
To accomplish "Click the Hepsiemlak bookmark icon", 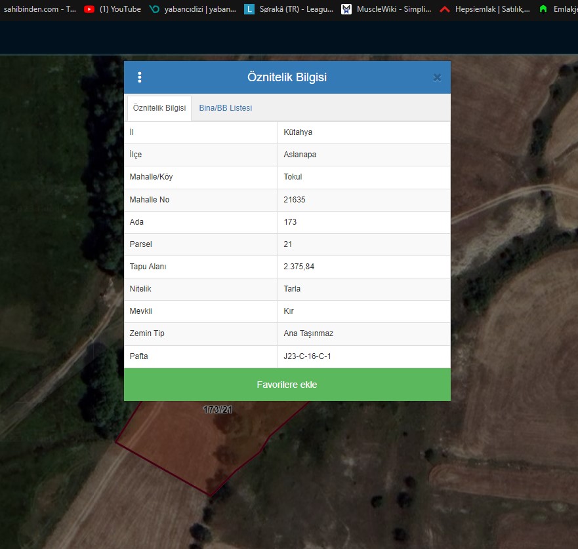I will [445, 9].
